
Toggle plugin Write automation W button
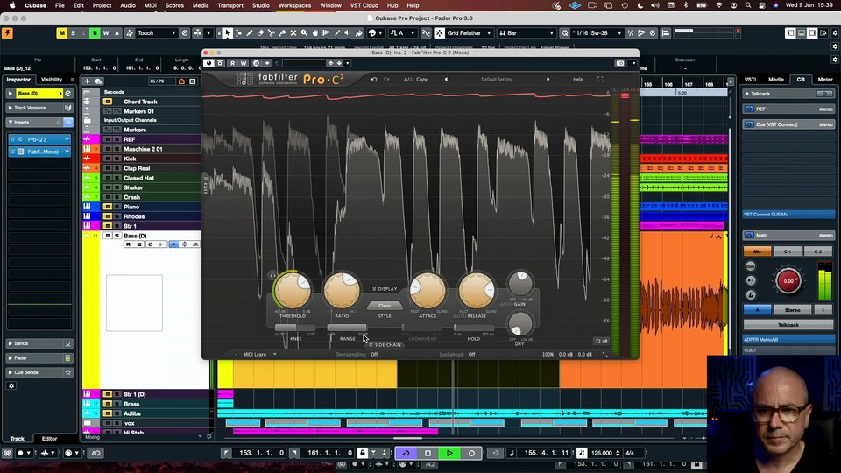(x=244, y=63)
